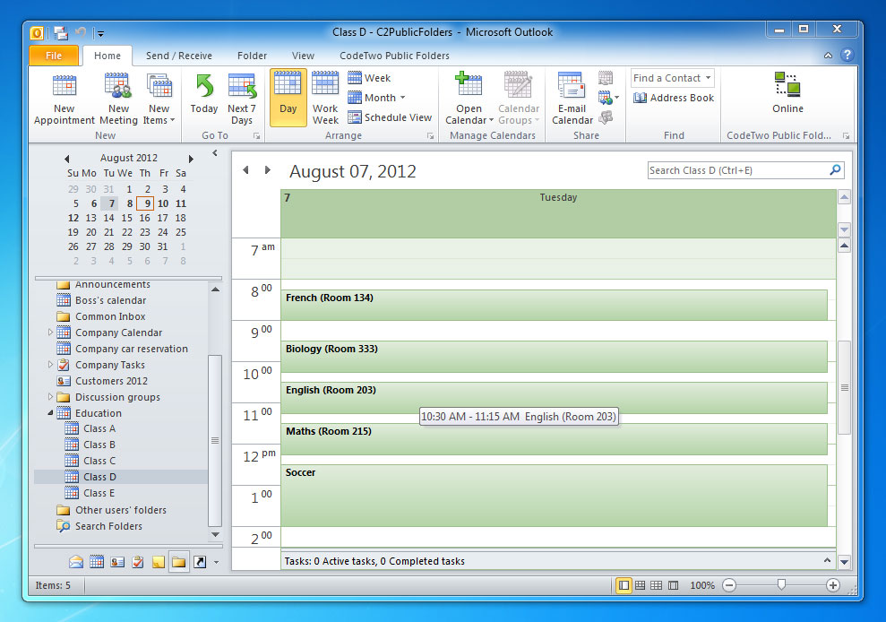Viewport: 886px width, 622px height.
Task: Open the Address Book
Action: 674,98
